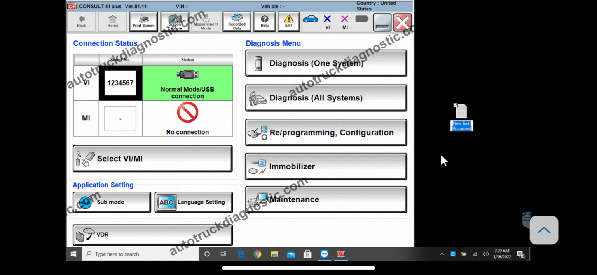Open the Maintenance menu
The width and height of the screenshot is (597, 275).
tap(326, 199)
